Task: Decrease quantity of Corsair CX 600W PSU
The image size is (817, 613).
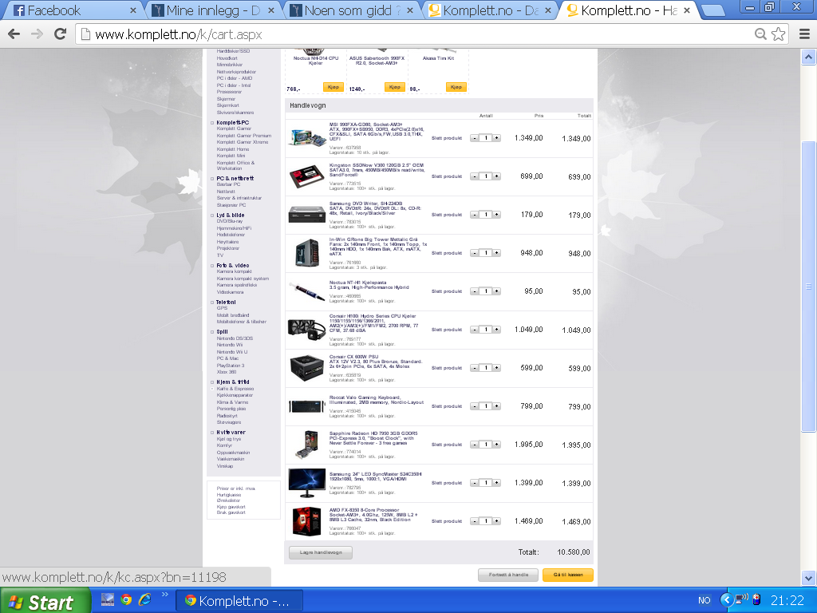Action: [x=474, y=368]
